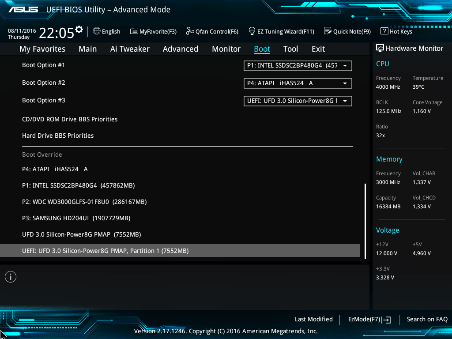Viewport: 452px width, 339px height.
Task: Open the Boot Option #1 dropdown arrow
Action: click(345, 66)
